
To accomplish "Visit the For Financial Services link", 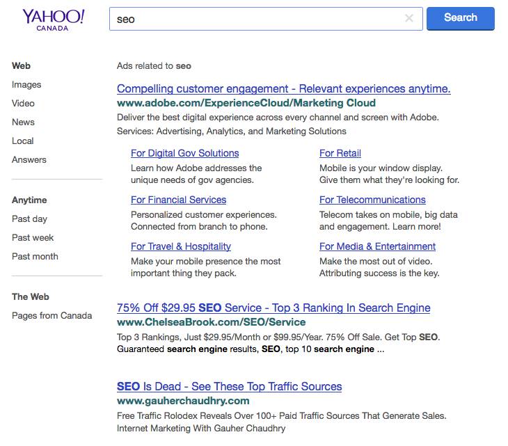I will [178, 200].
